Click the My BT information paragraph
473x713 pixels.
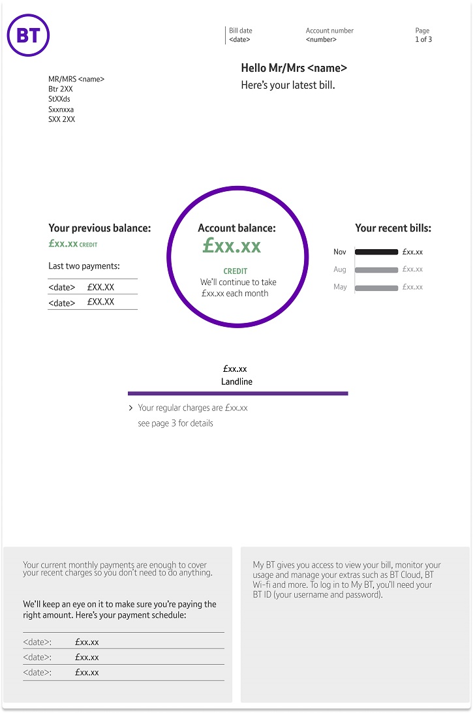pos(347,580)
